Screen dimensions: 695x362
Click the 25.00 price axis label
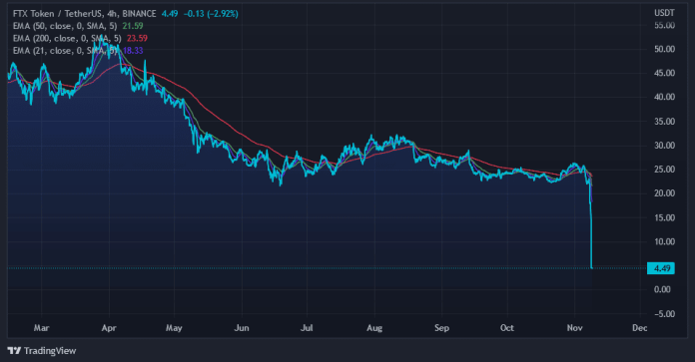pos(664,170)
